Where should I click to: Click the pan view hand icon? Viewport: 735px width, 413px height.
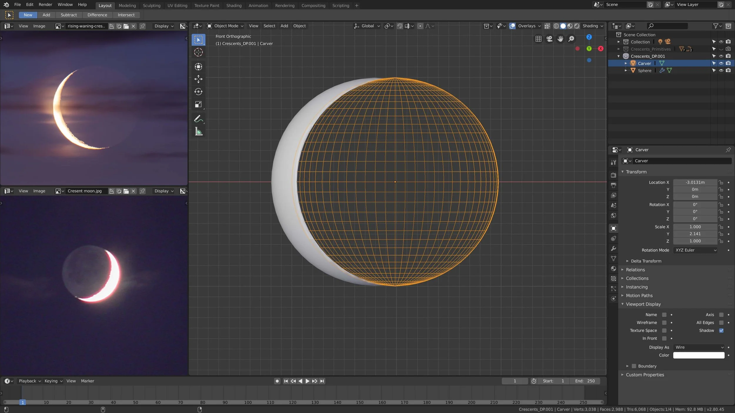pos(560,39)
